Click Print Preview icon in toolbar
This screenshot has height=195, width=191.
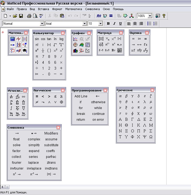(35, 16)
